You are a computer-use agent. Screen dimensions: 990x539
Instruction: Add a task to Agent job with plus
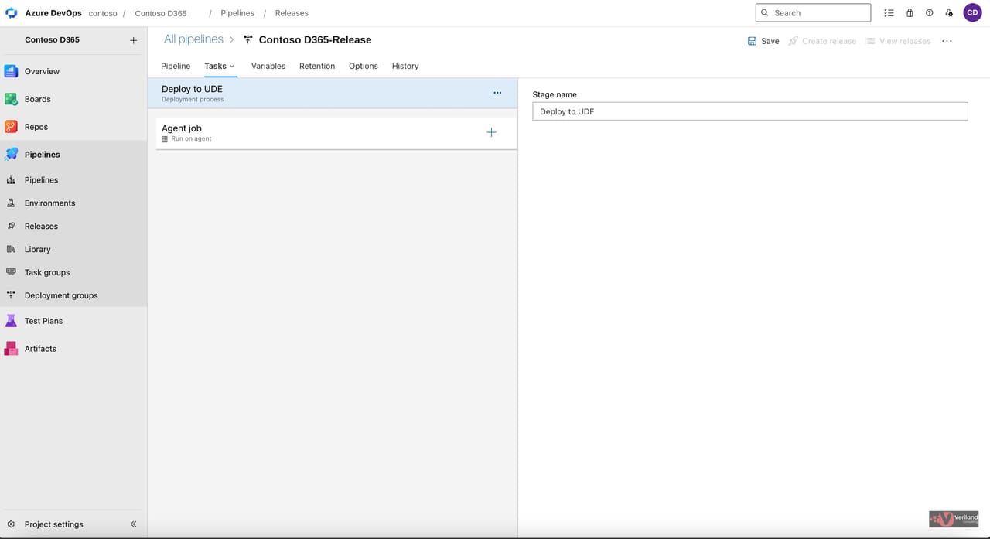point(491,132)
